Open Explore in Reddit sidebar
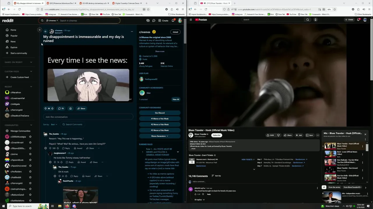This screenshot has height=209, width=373. (14, 47)
